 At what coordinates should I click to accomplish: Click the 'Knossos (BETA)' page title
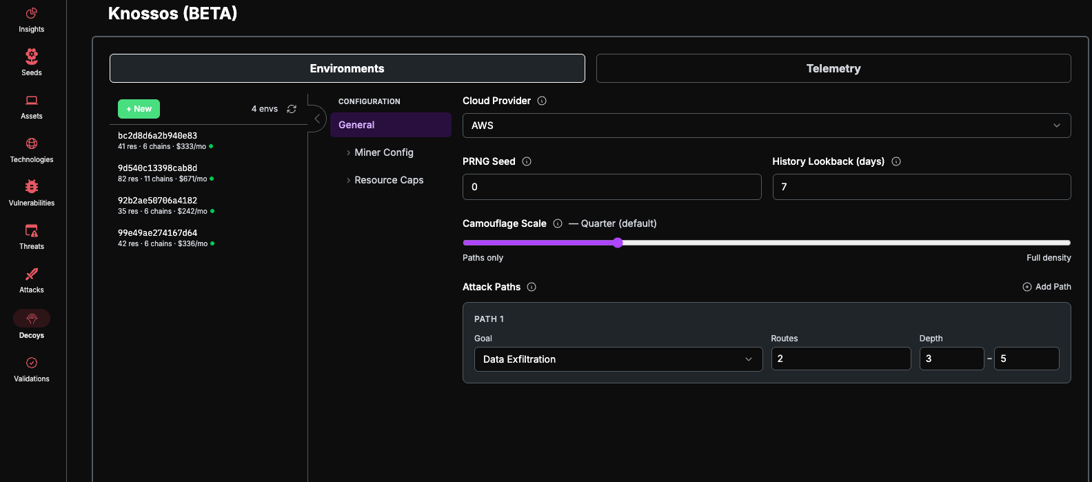pos(173,13)
